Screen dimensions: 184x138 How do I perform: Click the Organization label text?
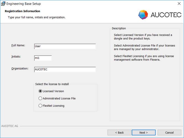[x=20, y=68]
